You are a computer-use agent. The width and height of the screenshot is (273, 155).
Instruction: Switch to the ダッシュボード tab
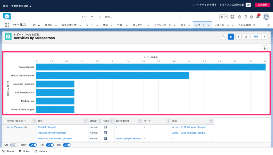[x=163, y=25]
